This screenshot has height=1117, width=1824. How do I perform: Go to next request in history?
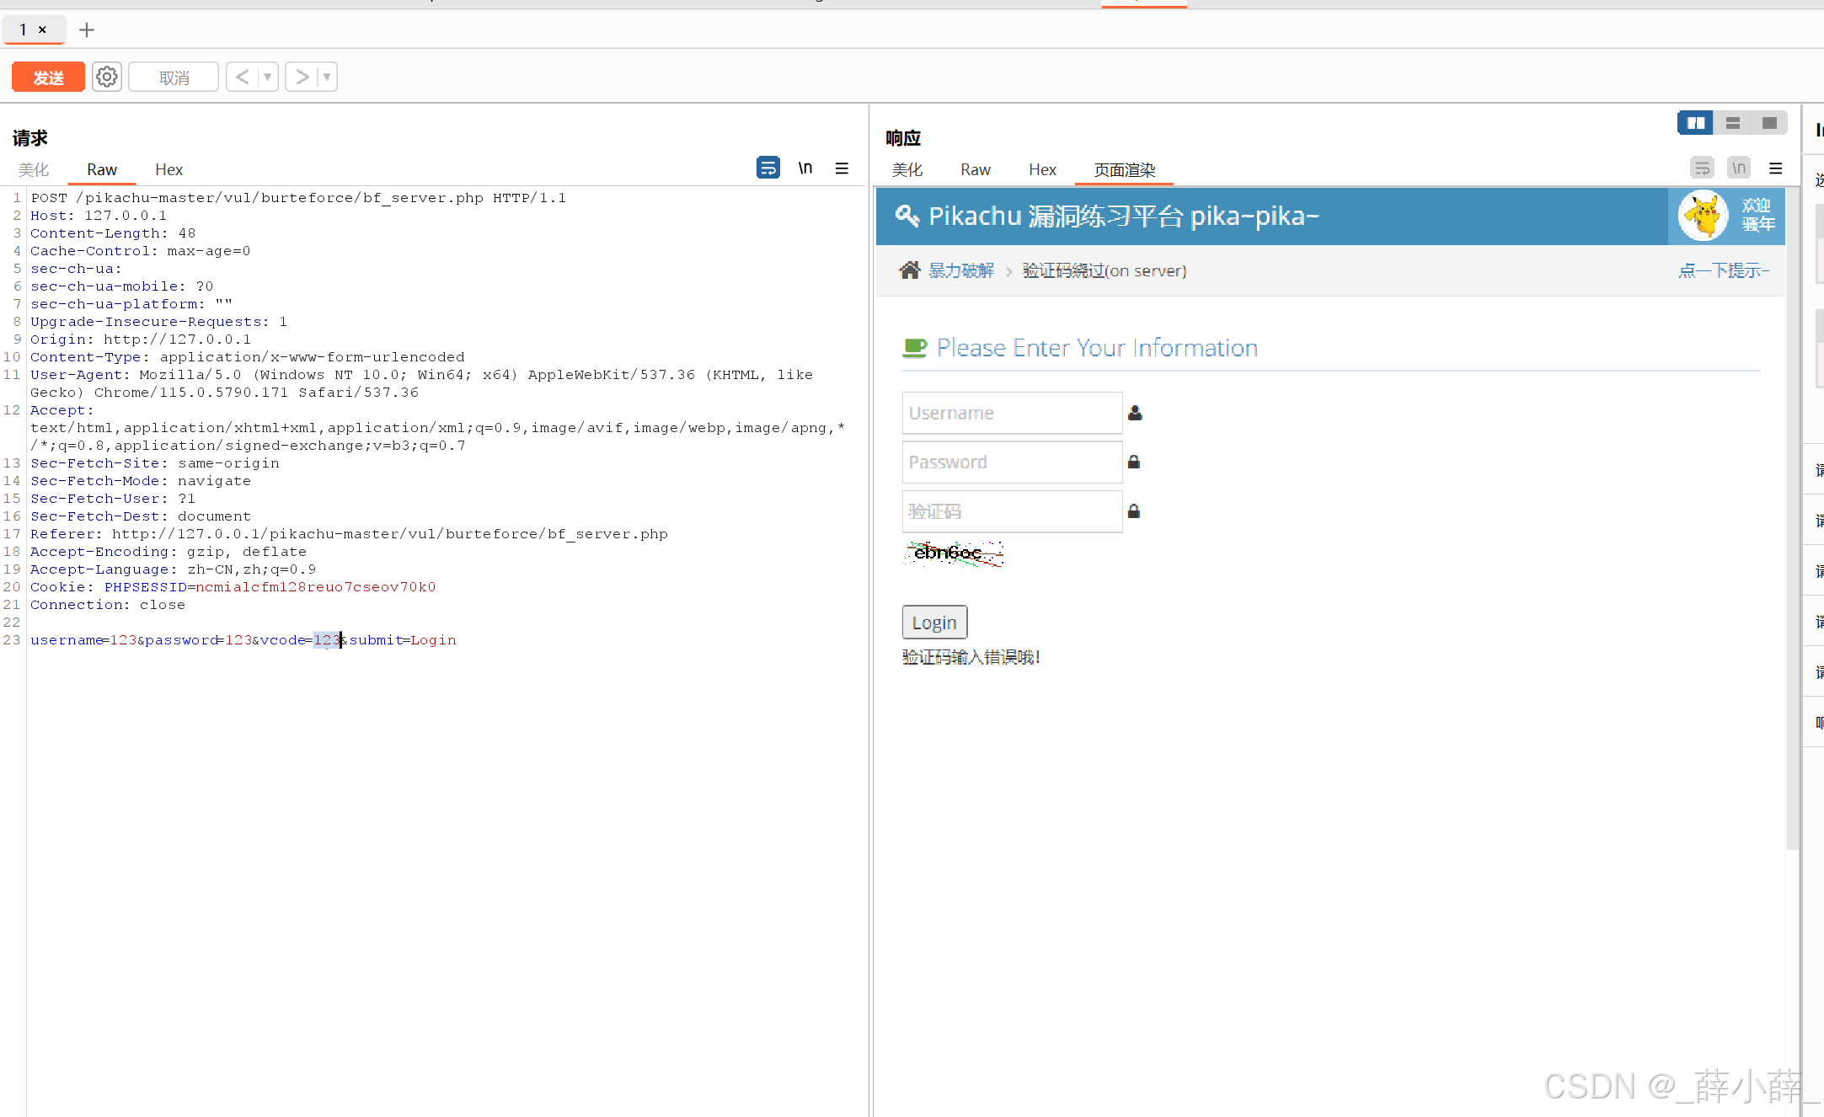(302, 77)
